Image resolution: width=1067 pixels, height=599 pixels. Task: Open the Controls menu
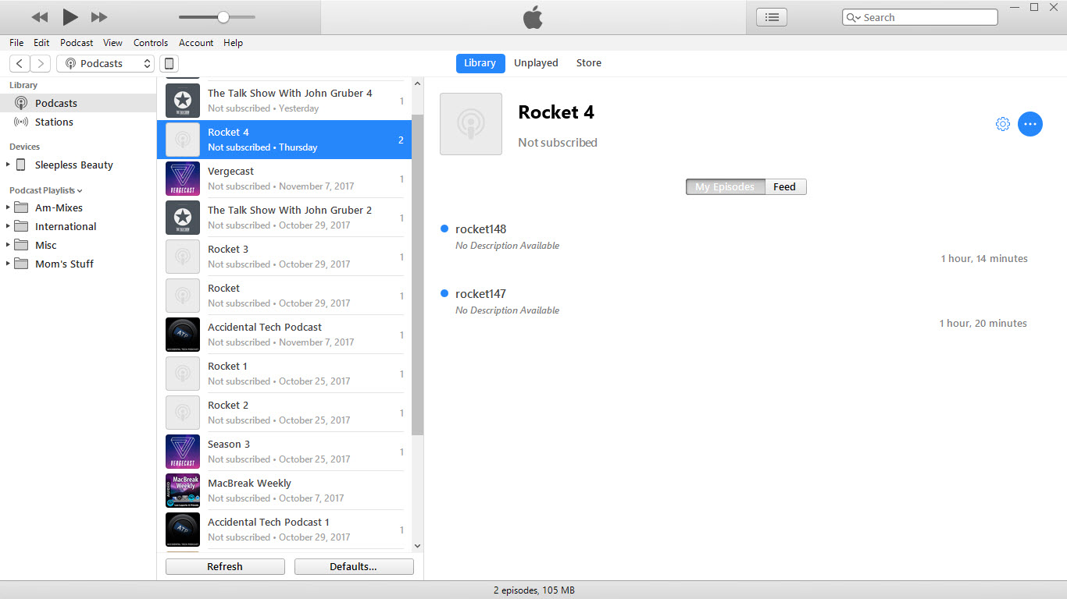pyautogui.click(x=151, y=43)
